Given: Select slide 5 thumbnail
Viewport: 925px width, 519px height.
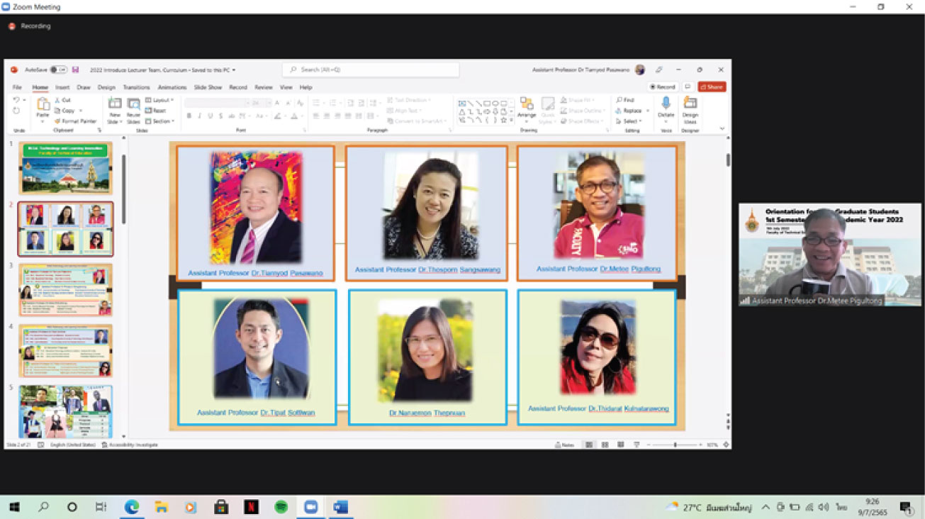Looking at the screenshot, I should (65, 411).
